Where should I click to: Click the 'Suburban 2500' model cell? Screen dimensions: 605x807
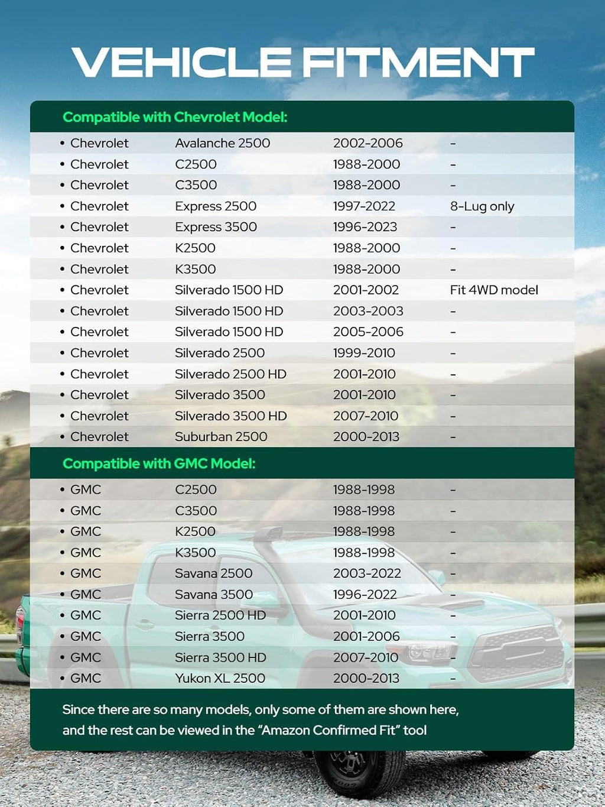221,437
